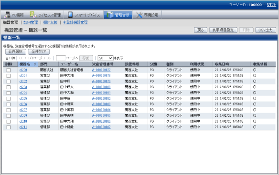279x175 pixels.
Task: Open device cl211 details link
Action: pos(23,127)
